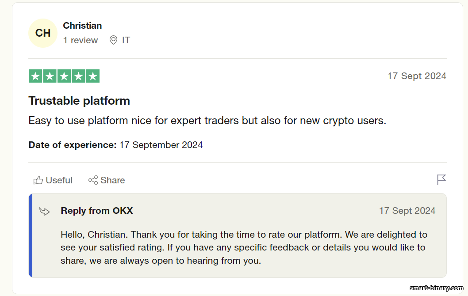Open the "Trustable platform" review title
Screen dimensions: 468x296
click(x=79, y=101)
